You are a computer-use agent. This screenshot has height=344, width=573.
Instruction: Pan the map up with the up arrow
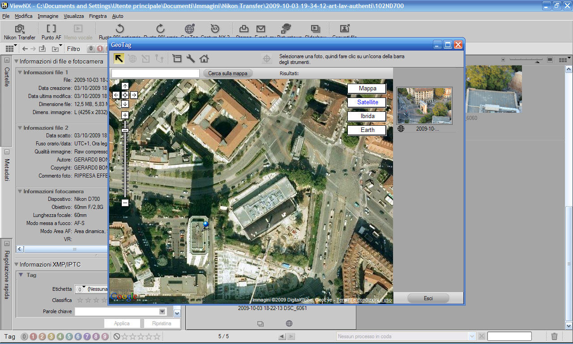tap(125, 86)
